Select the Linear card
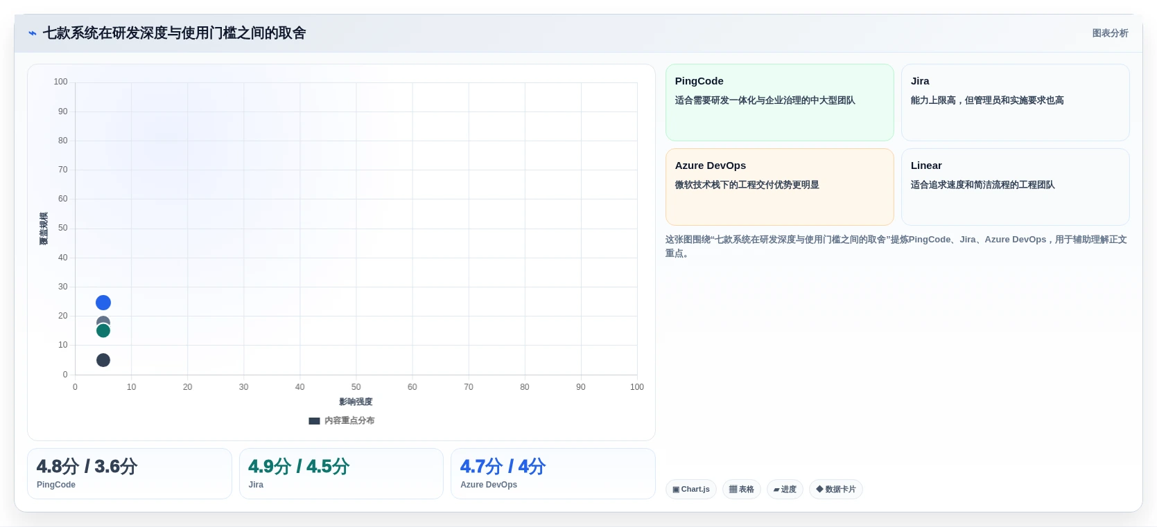Screen dimensions: 1157x527 tap(1015, 187)
